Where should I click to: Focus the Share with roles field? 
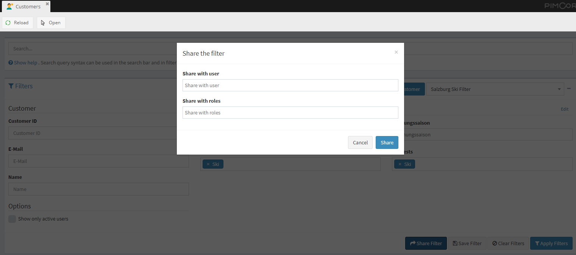coord(290,113)
